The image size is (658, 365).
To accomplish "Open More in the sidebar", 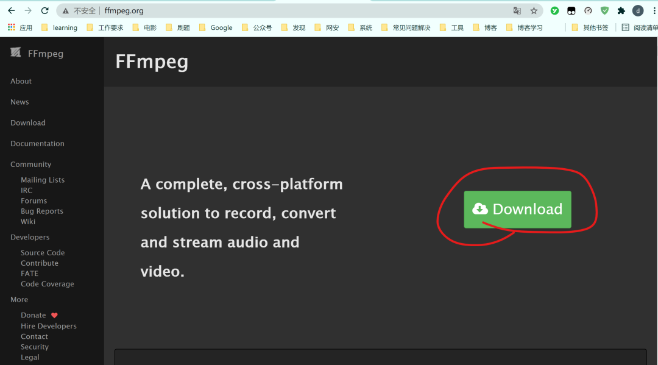I will point(19,300).
